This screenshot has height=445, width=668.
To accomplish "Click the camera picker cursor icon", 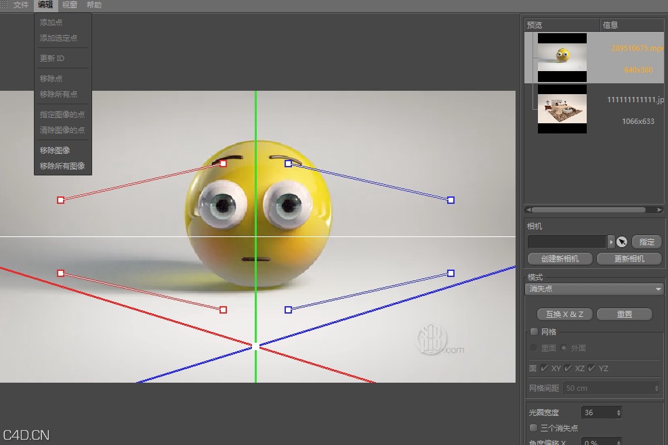I will pyautogui.click(x=622, y=241).
